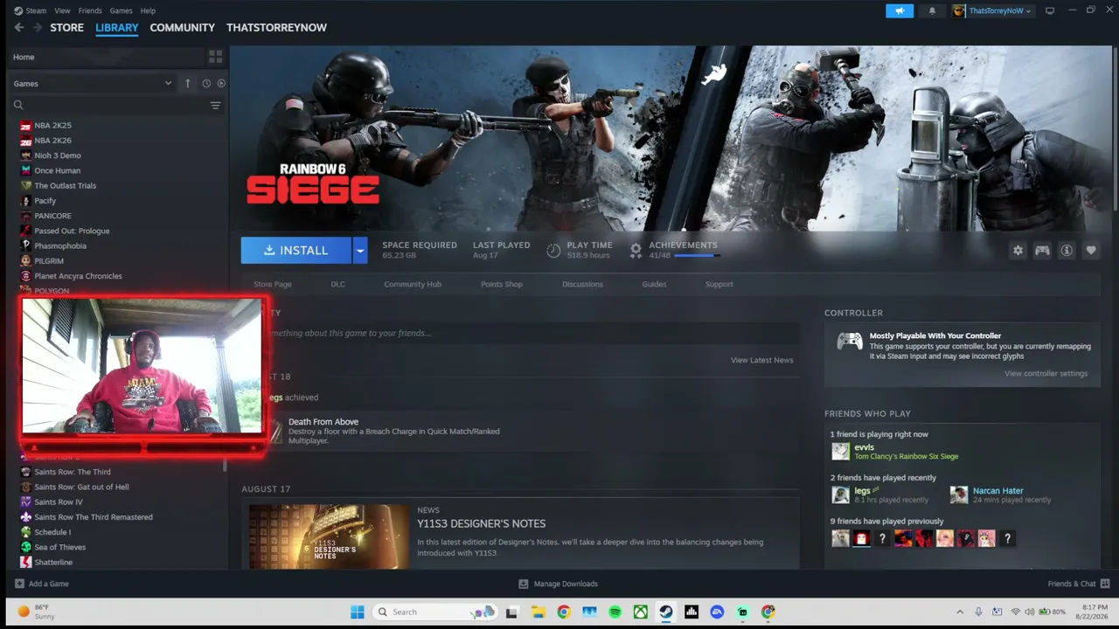This screenshot has height=629, width=1119.
Task: Open Windows Start menu
Action: 358,612
